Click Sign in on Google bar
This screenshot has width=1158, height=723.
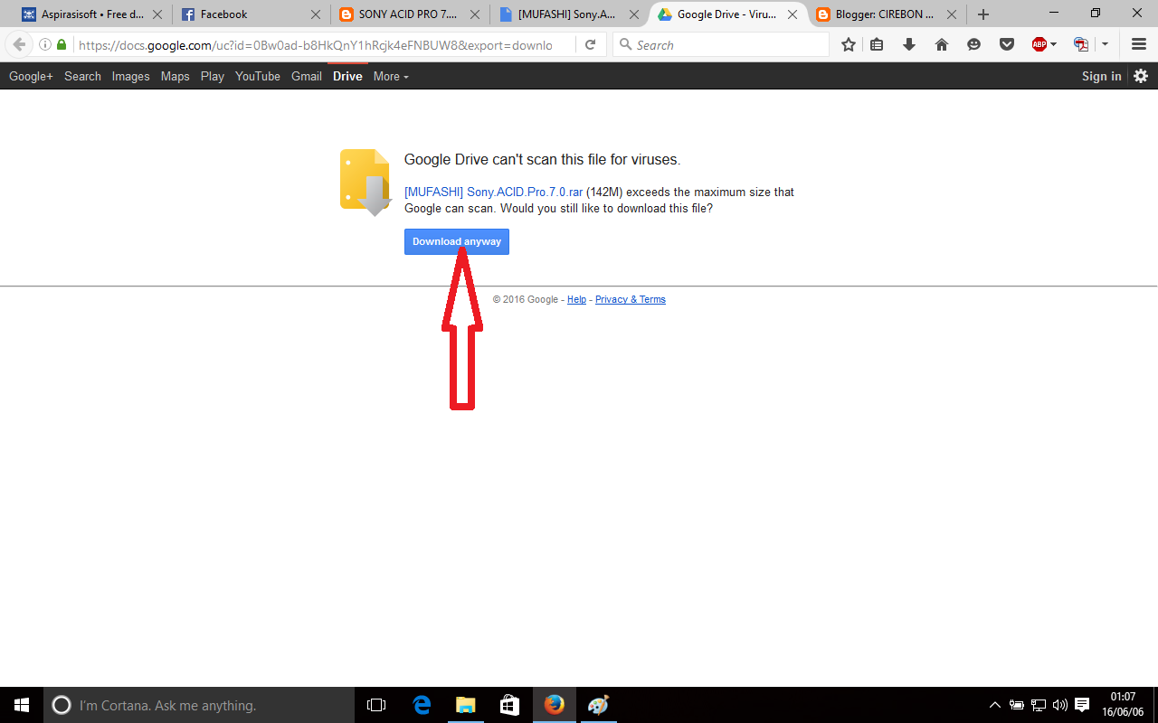coord(1101,76)
